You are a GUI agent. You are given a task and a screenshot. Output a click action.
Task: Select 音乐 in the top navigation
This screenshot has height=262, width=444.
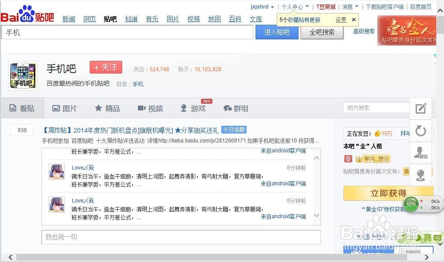[x=152, y=19]
